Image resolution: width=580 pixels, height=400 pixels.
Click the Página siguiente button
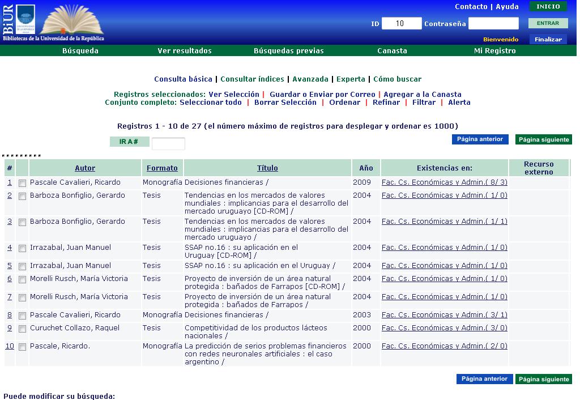pos(543,139)
